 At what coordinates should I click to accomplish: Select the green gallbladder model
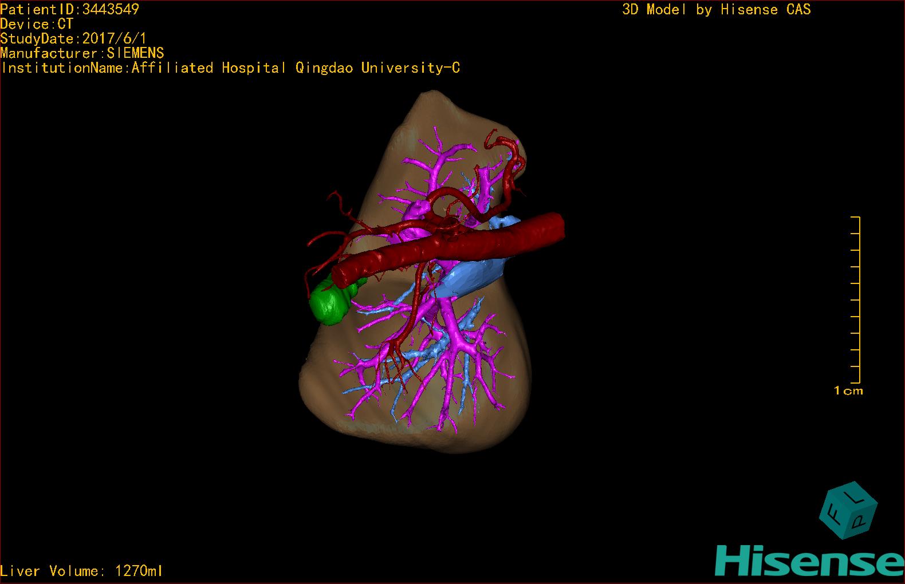coord(333,300)
